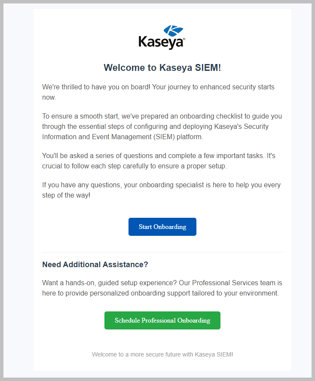Click the white email body area
315x381 pixels.
pos(162,206)
